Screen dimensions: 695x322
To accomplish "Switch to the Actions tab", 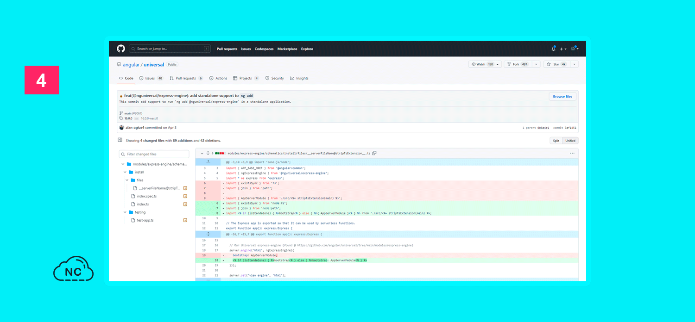I will click(218, 78).
